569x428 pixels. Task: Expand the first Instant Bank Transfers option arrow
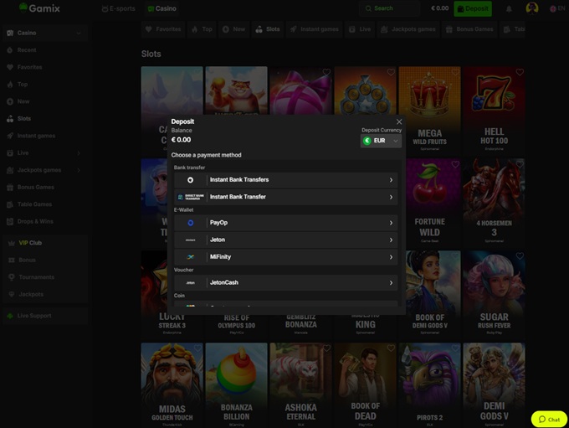(x=391, y=180)
